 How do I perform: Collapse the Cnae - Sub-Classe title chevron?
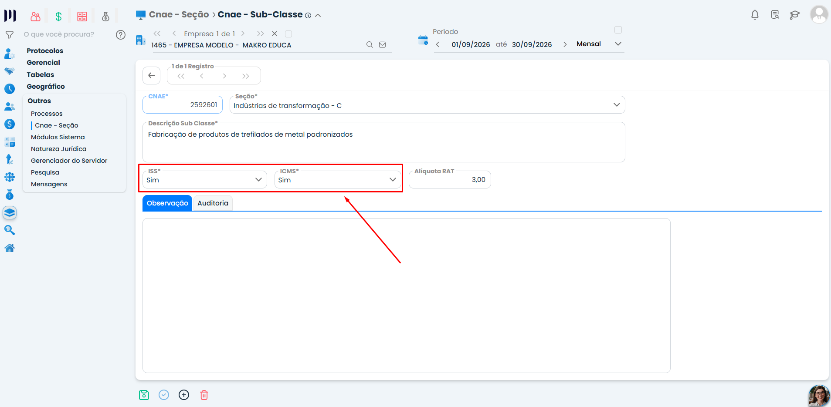point(318,15)
